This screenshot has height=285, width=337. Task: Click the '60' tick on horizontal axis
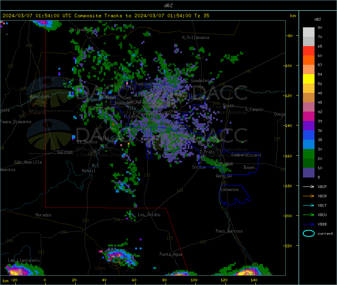(134, 280)
